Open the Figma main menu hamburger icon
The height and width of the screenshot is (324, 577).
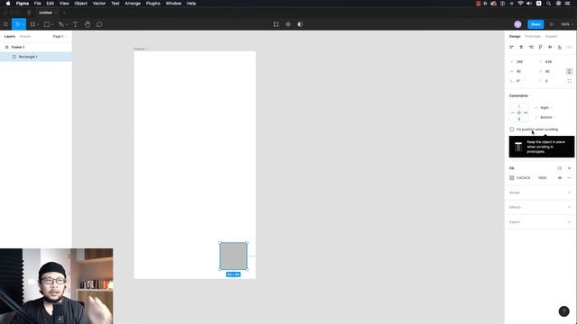click(x=5, y=24)
